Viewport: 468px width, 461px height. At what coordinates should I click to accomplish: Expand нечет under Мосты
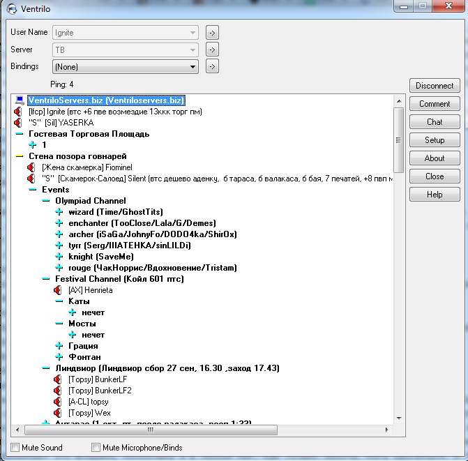73,335
